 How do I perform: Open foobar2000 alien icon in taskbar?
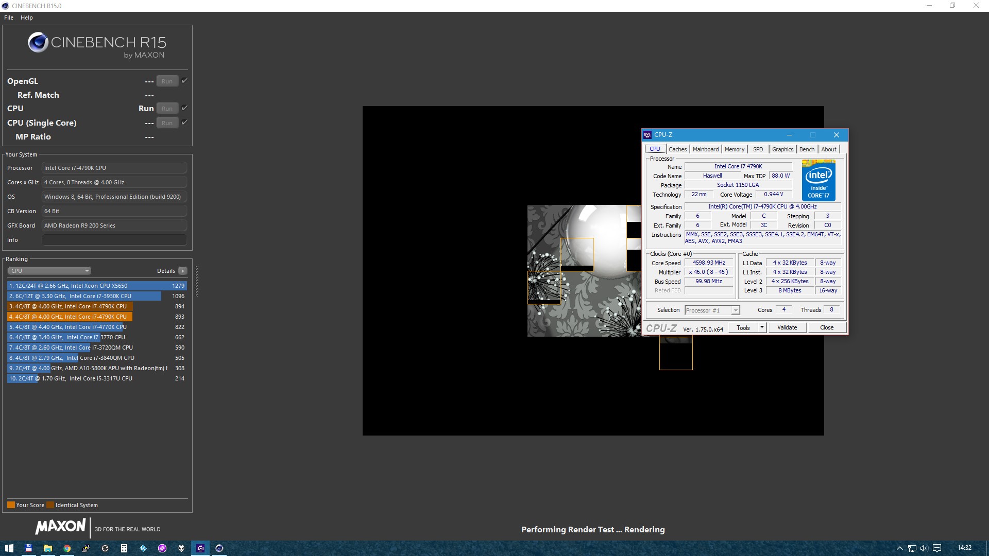[x=181, y=548]
